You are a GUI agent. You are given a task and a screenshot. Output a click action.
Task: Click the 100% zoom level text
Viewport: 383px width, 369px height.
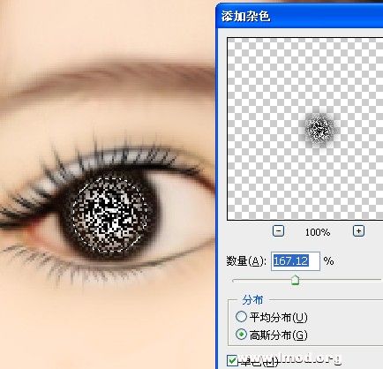[318, 232]
